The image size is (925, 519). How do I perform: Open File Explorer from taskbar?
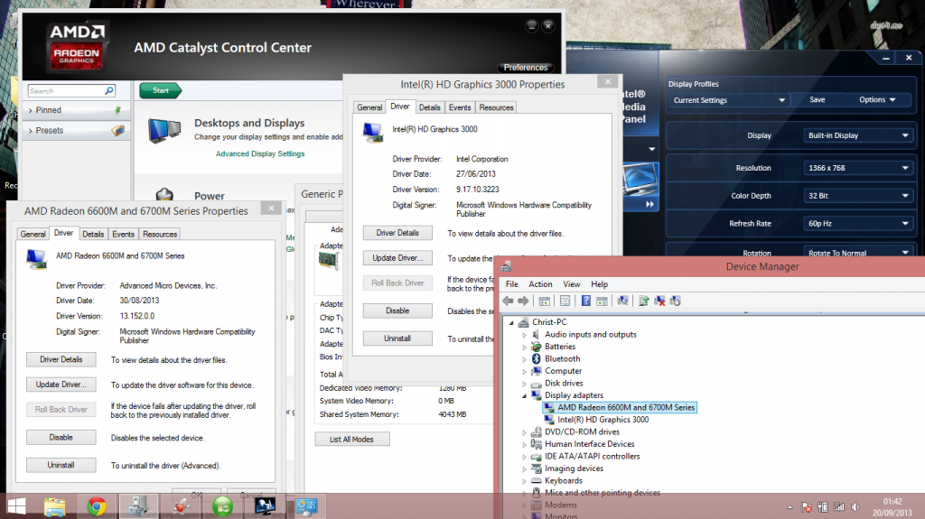(54, 506)
